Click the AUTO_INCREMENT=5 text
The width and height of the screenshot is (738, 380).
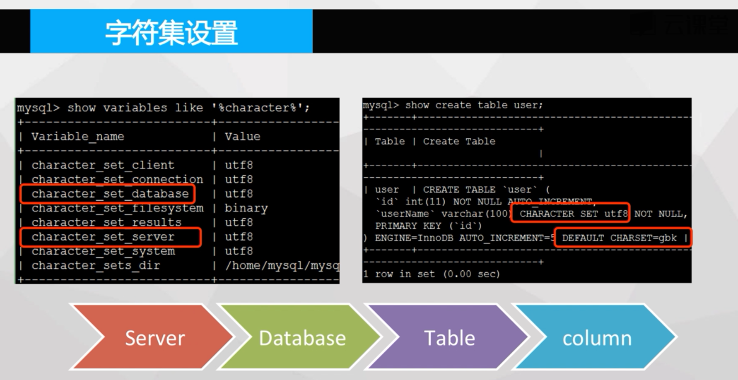pyautogui.click(x=507, y=238)
